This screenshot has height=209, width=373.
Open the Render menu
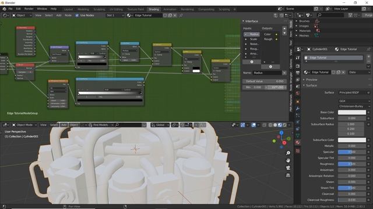(x=29, y=9)
